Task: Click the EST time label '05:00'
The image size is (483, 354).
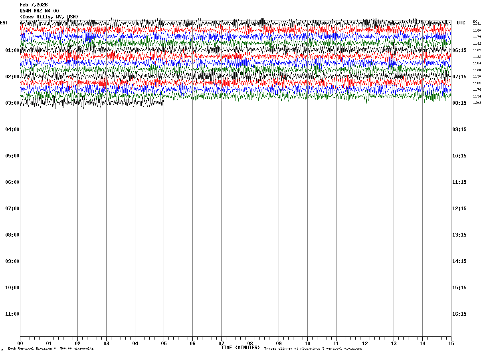Action: [x=12, y=156]
